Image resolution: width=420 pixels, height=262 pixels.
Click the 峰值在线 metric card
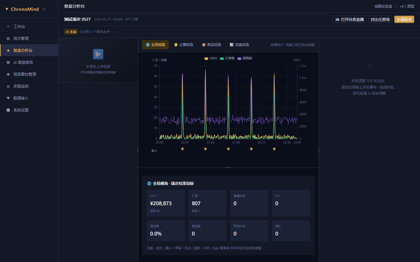pyautogui.click(x=249, y=203)
